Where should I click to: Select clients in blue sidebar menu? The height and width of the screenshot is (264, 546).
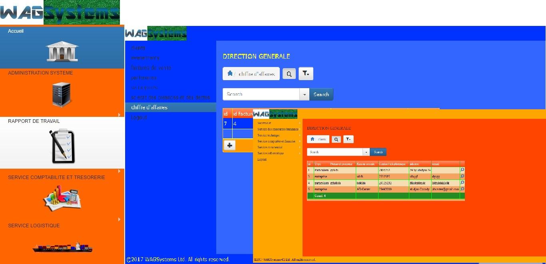(138, 48)
